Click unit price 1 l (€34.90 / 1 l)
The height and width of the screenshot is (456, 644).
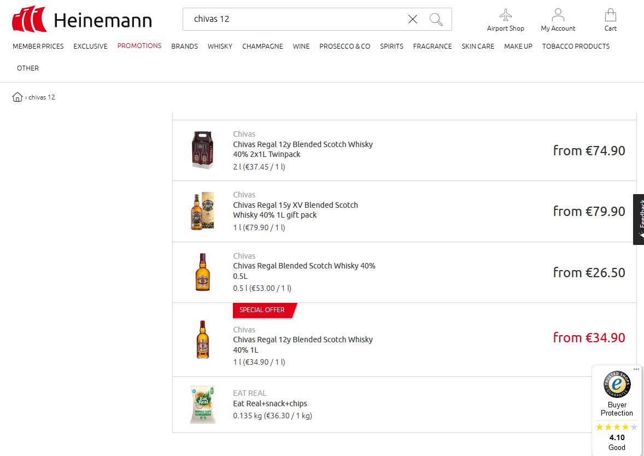259,362
